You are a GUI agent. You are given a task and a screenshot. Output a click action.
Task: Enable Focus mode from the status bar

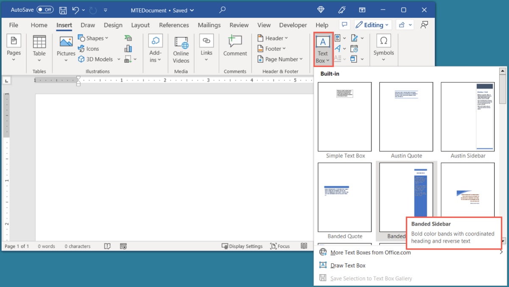coord(280,246)
